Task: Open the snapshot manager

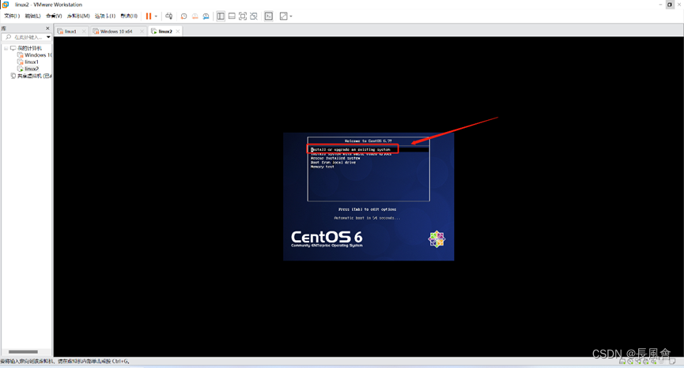Action: point(206,16)
